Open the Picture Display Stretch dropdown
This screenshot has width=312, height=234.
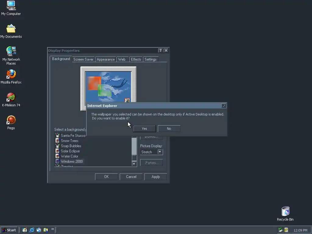tap(160, 152)
